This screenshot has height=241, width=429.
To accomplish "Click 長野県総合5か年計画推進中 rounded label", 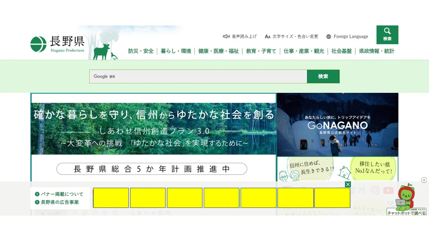I will (x=152, y=169).
